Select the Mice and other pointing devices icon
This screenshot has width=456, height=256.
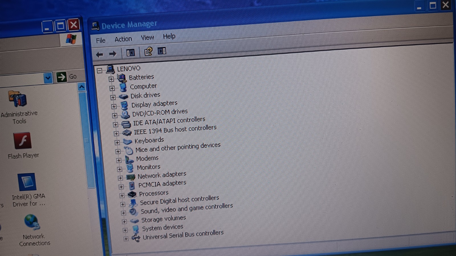point(129,150)
